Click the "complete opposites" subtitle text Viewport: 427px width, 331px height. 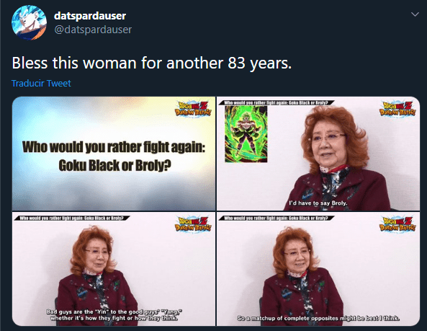pyautogui.click(x=318, y=318)
